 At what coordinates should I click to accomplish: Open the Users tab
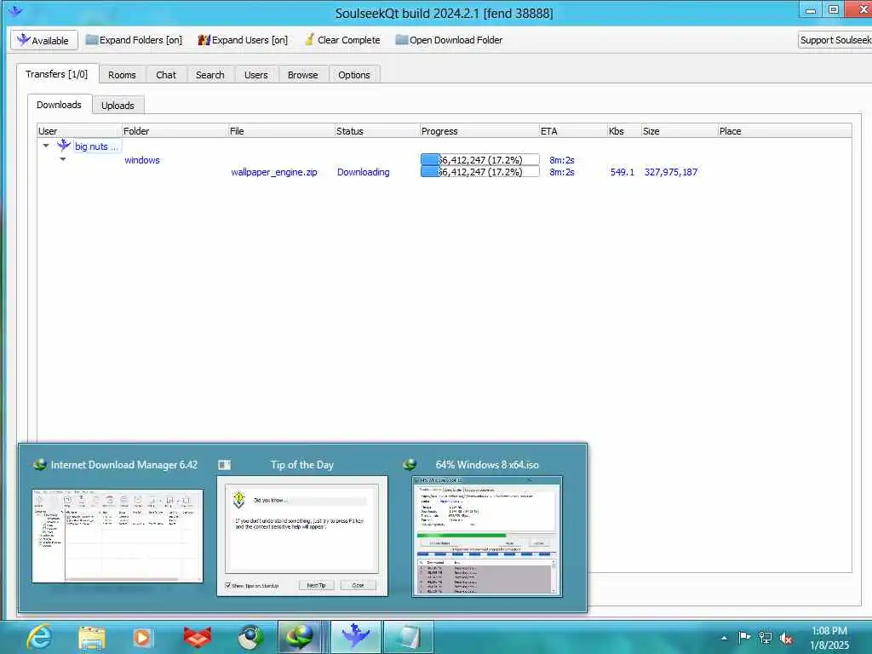(255, 75)
